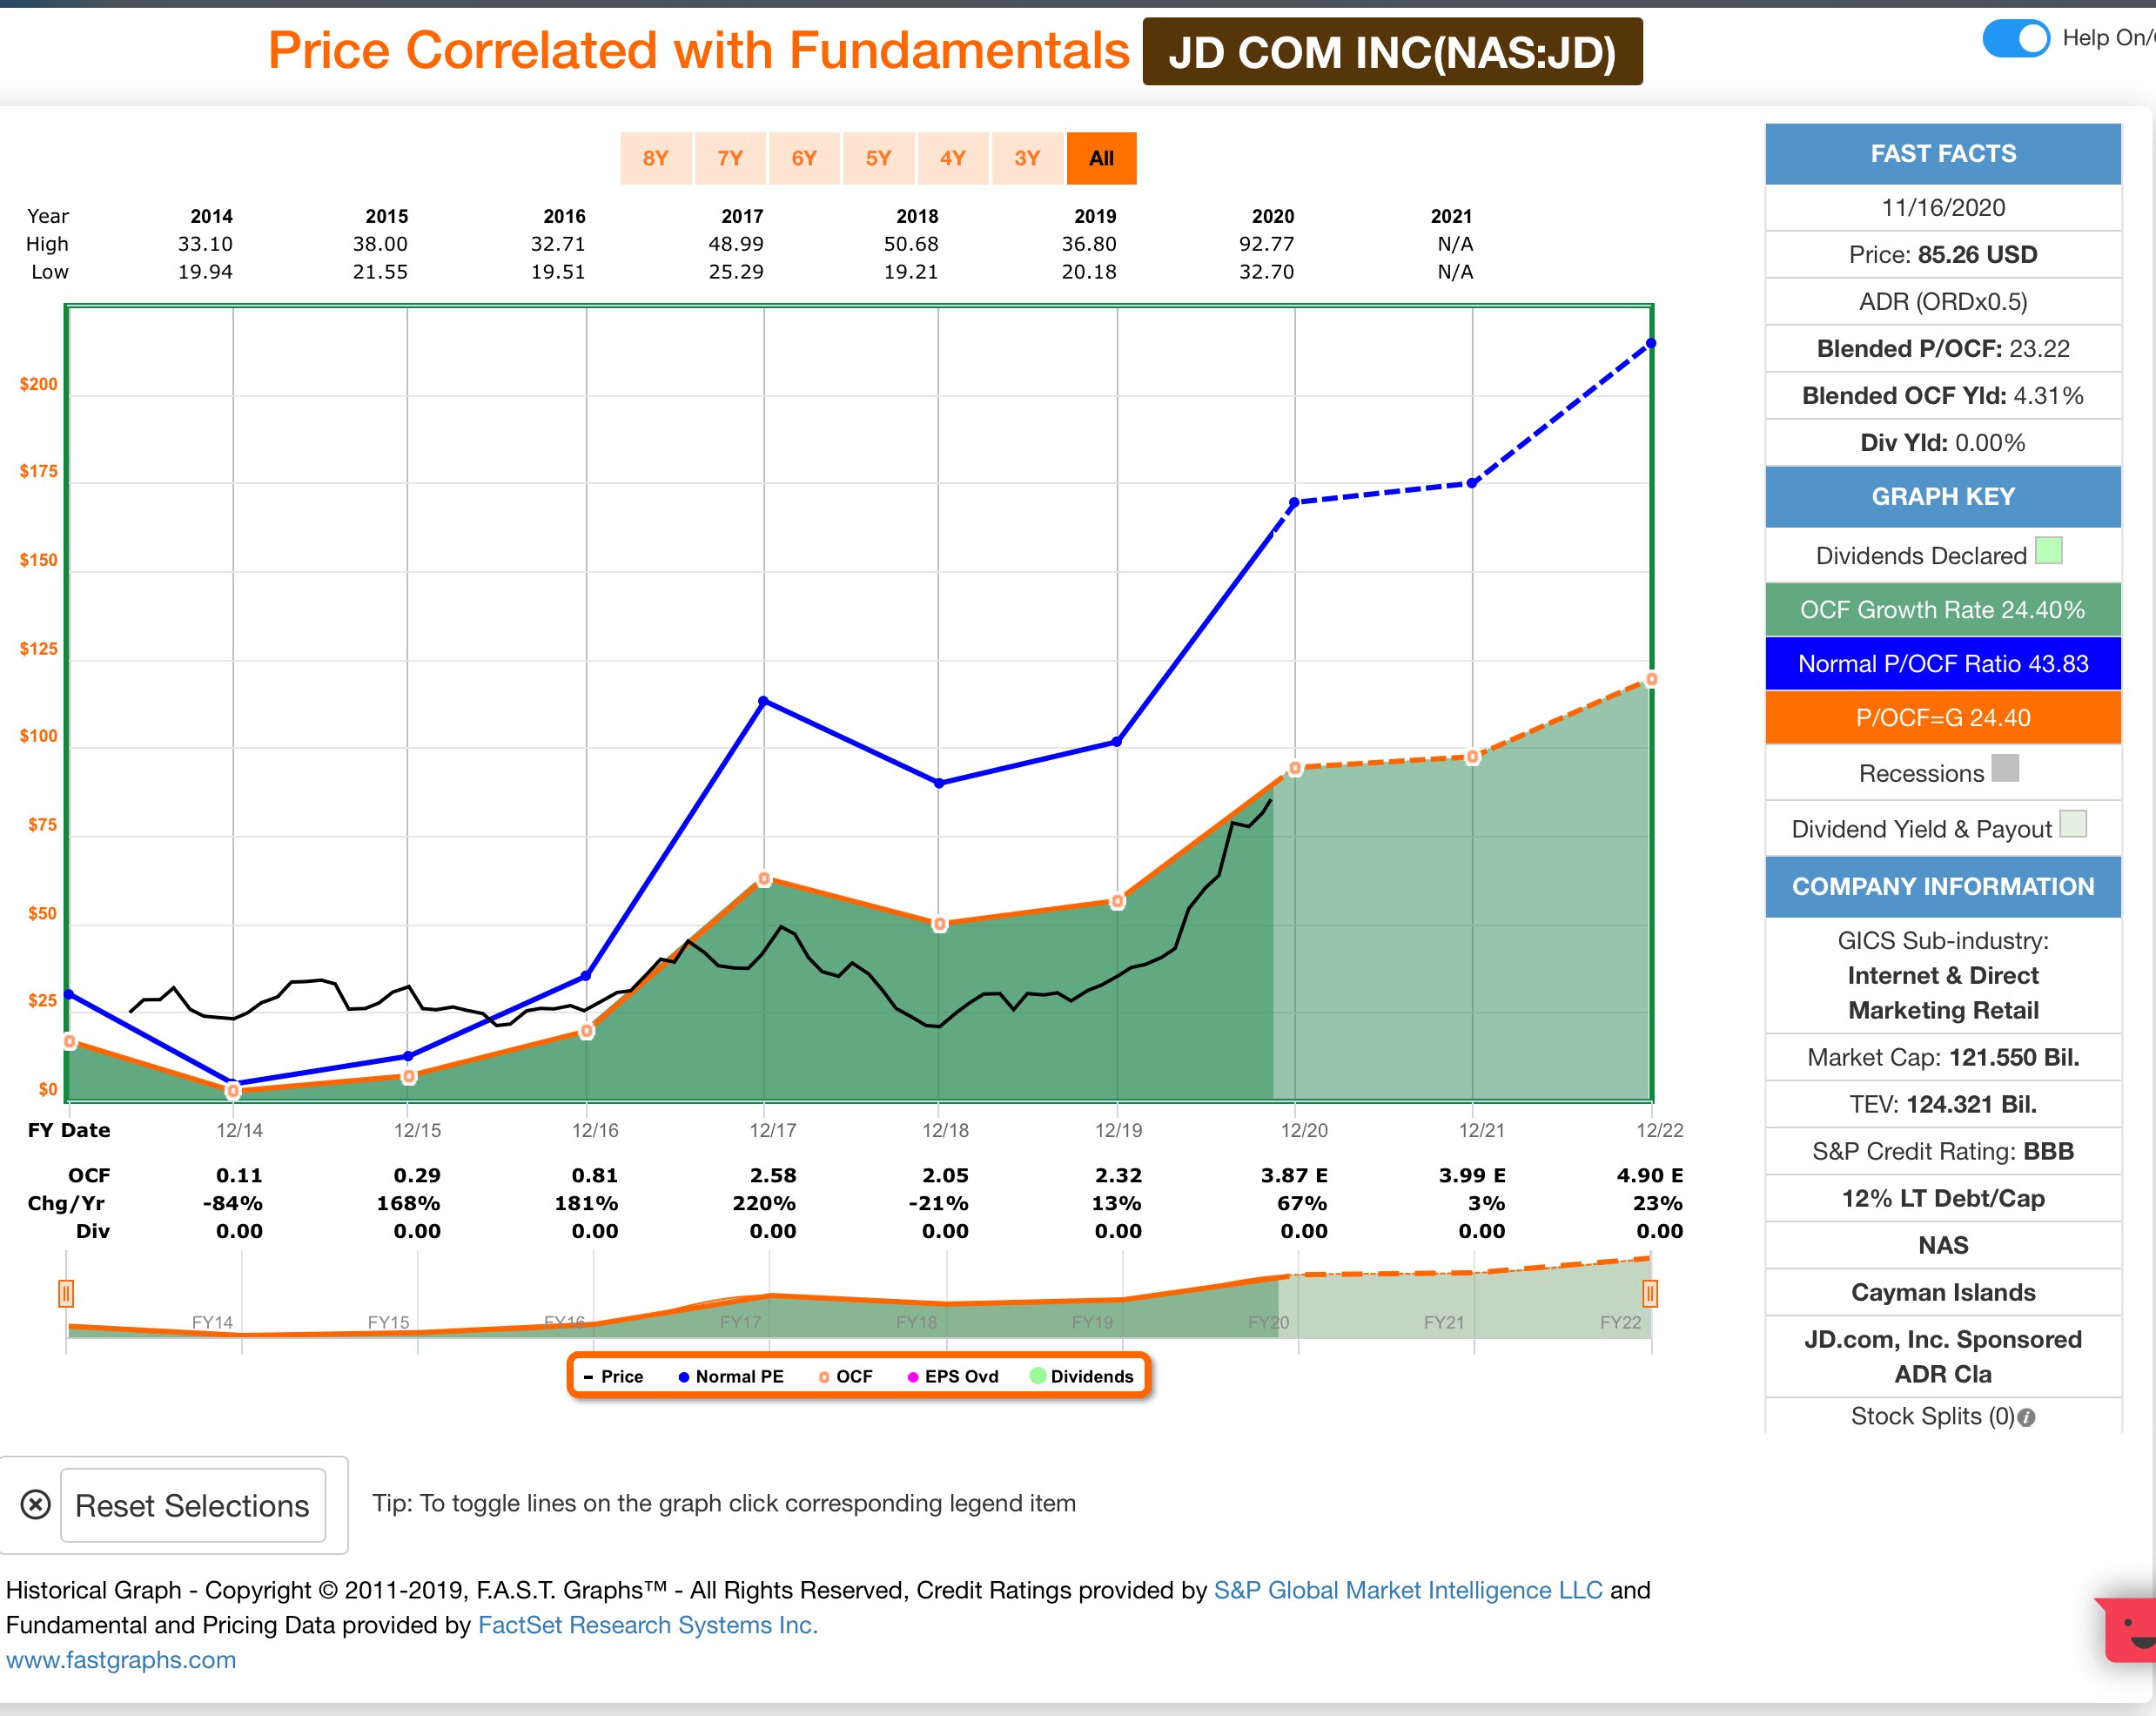This screenshot has height=1716, width=2156.
Task: Click the X icon beside Reset Selections
Action: point(36,1504)
